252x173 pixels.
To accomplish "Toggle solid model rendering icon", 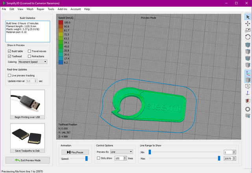I will point(248,80).
